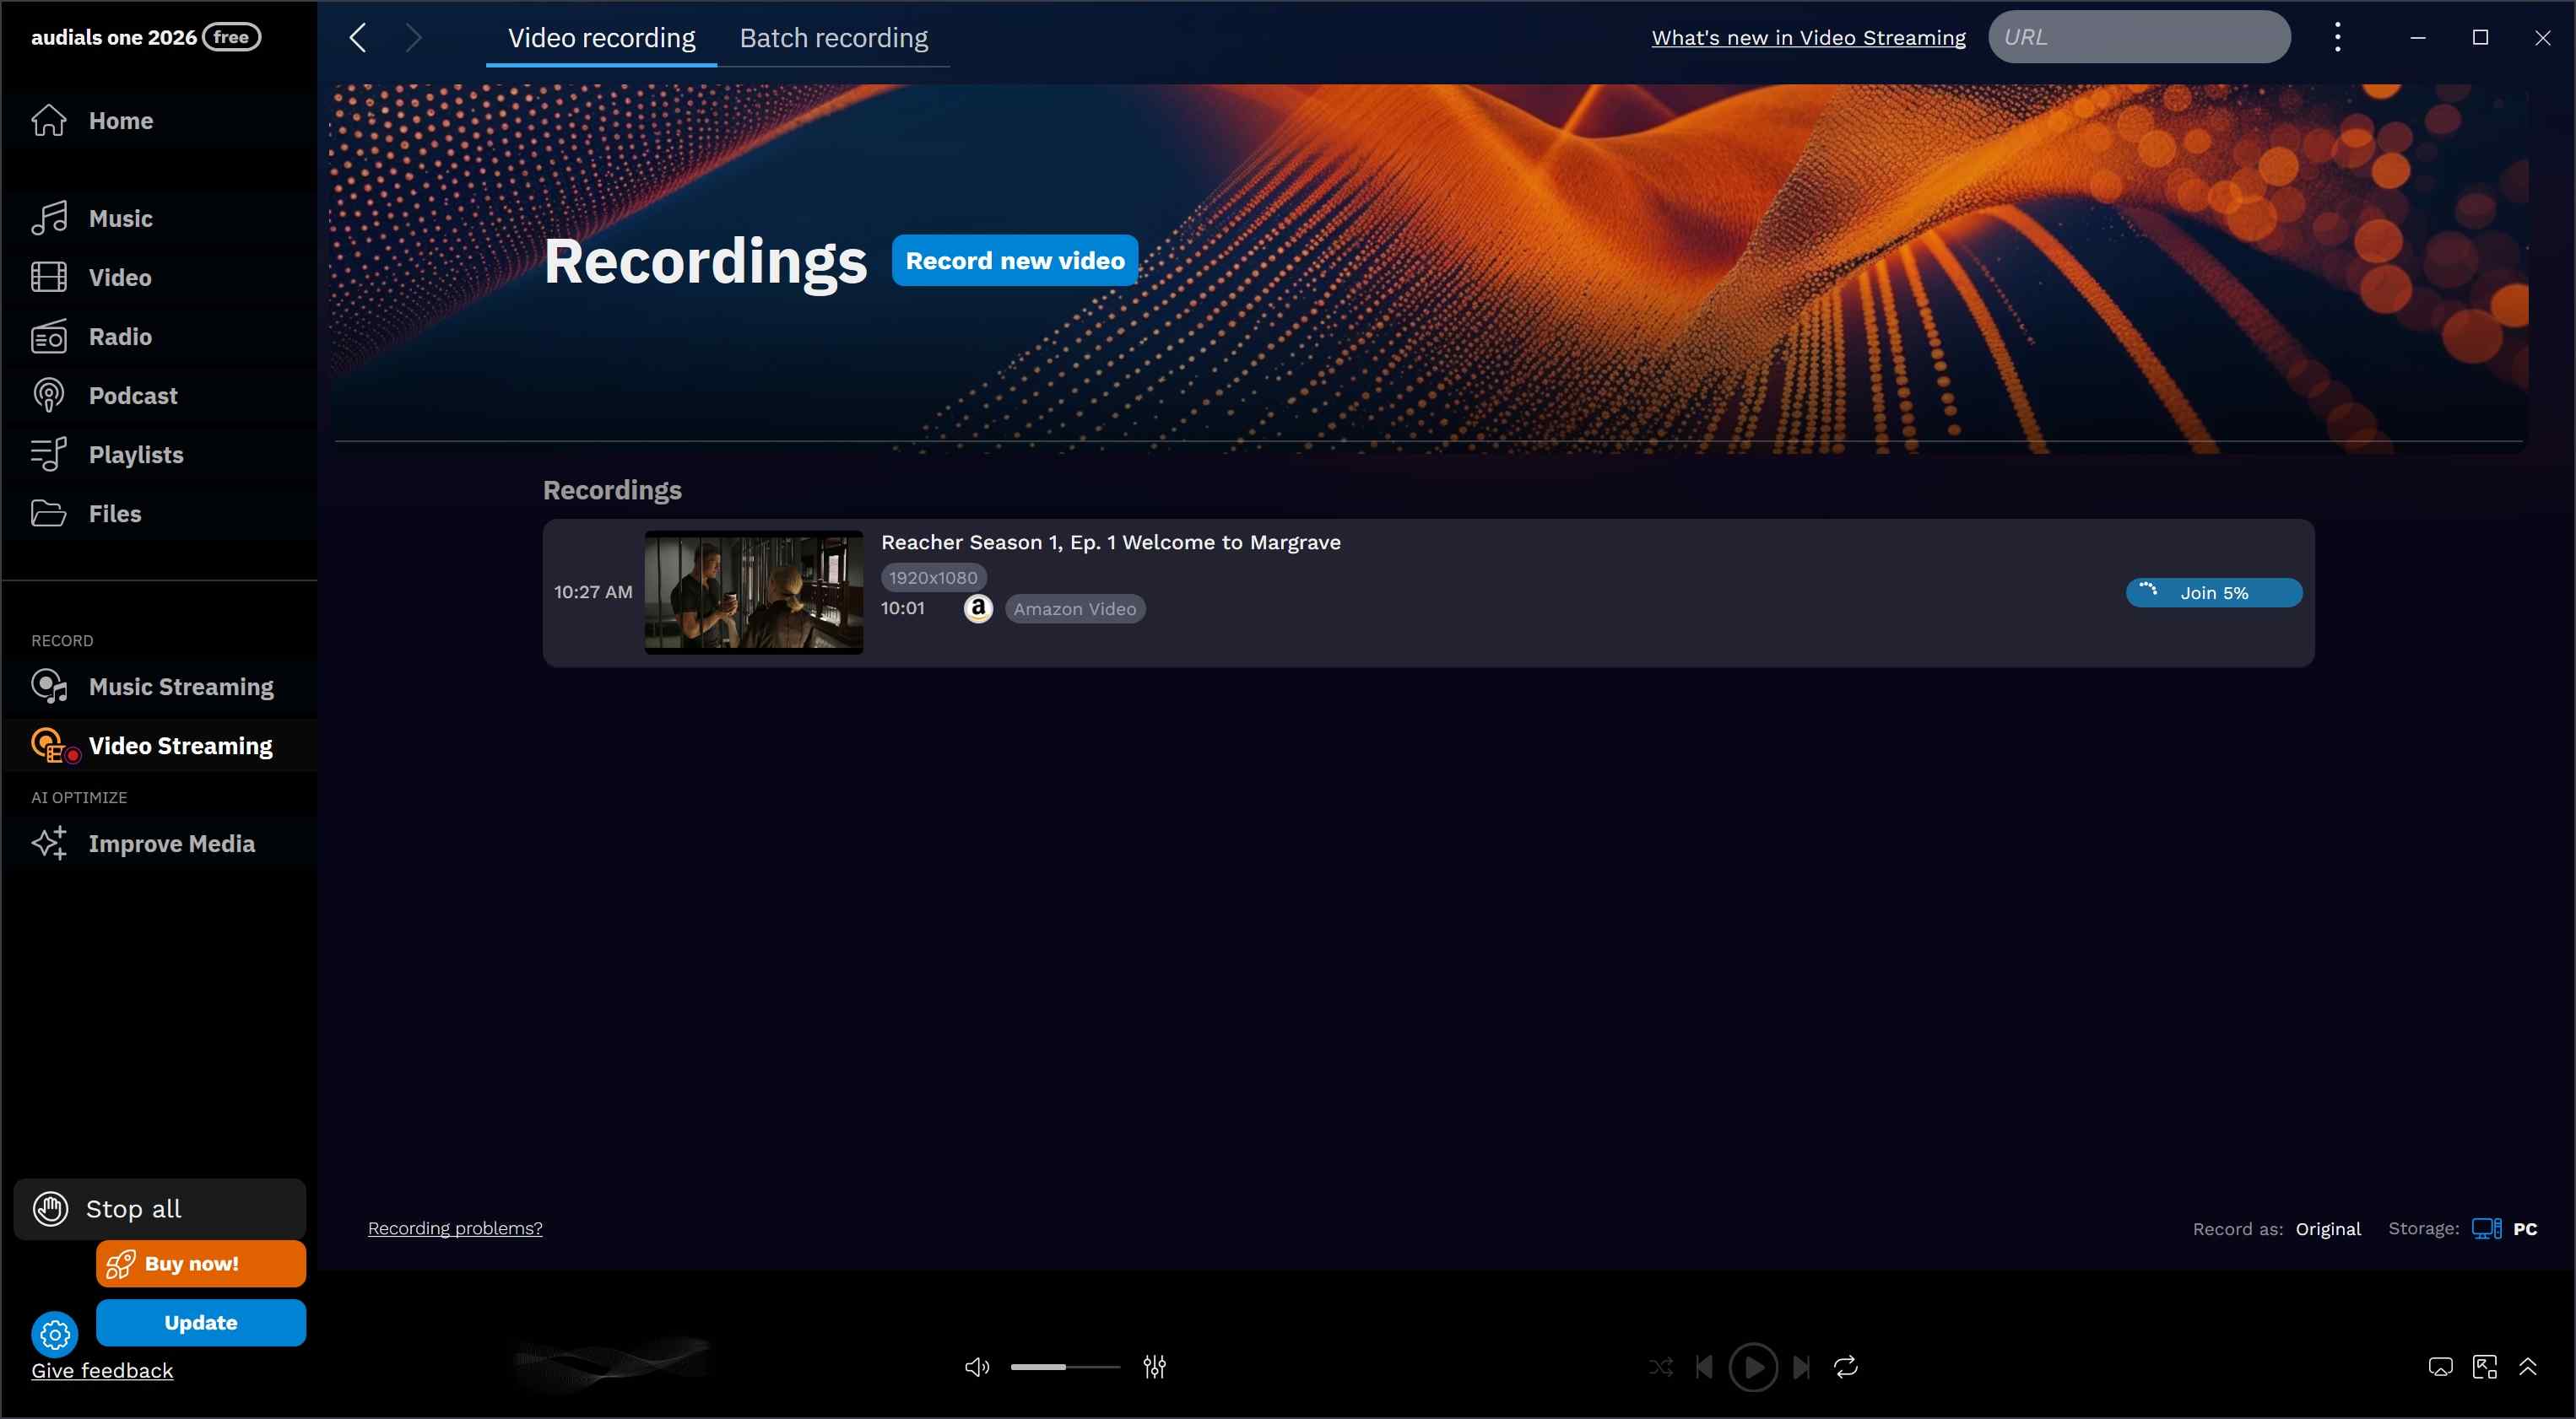Select the Video recording tab
This screenshot has width=2576, height=1419.
pyautogui.click(x=600, y=37)
